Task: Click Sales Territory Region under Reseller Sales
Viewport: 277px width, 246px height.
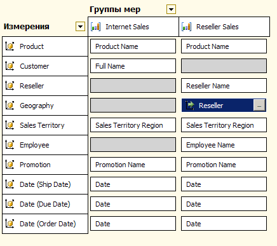Action: click(x=224, y=125)
